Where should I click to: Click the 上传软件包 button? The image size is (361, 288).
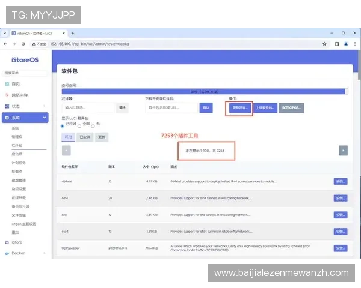[264, 108]
